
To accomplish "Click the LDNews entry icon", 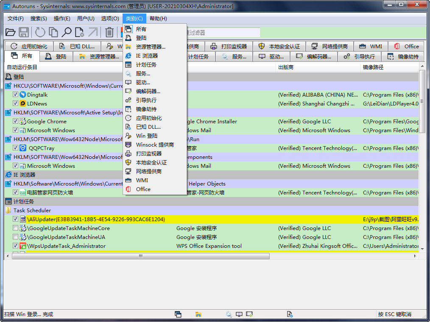I will pyautogui.click(x=23, y=103).
